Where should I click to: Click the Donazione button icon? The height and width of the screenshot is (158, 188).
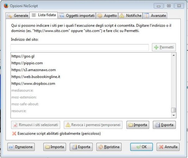point(11,147)
